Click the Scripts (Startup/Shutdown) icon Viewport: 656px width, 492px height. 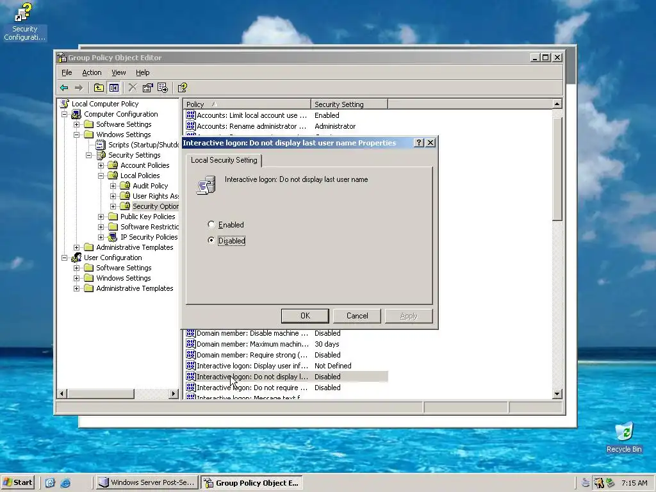tap(101, 145)
